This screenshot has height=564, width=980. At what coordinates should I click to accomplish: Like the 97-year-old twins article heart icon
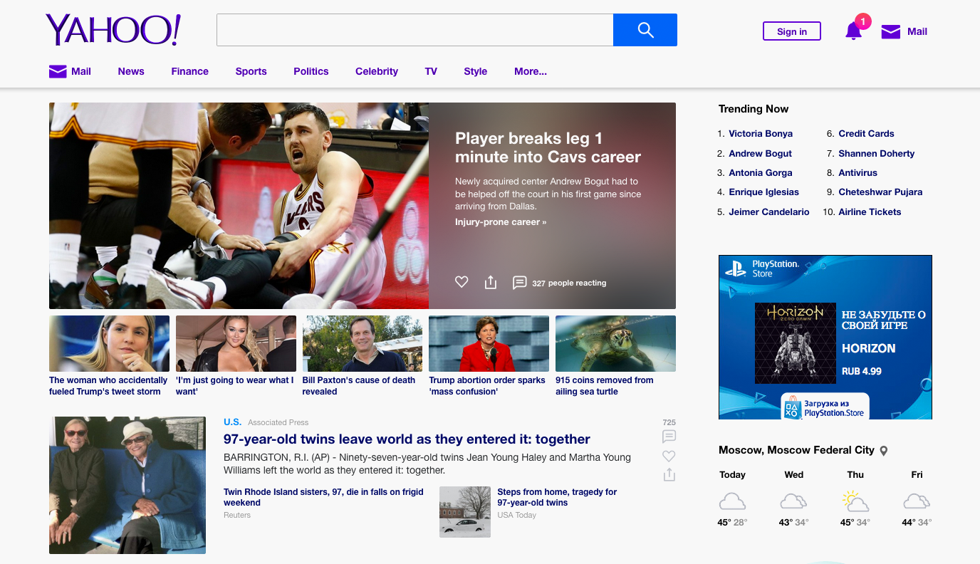point(669,456)
